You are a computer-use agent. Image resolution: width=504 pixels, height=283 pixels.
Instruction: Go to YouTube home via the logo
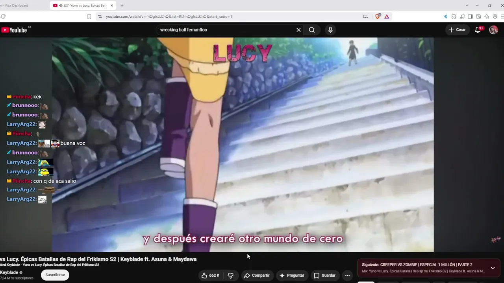(x=14, y=30)
